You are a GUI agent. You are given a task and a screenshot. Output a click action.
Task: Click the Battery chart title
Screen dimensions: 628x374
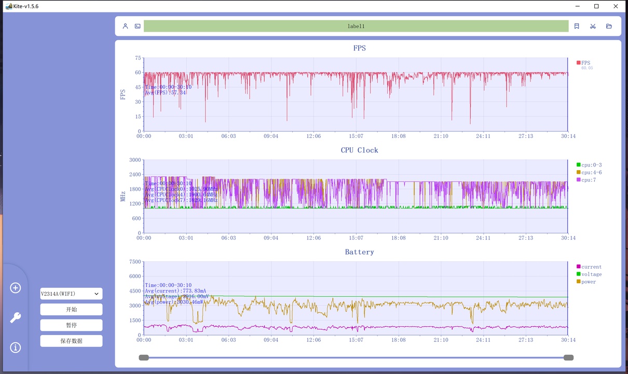[x=359, y=252]
